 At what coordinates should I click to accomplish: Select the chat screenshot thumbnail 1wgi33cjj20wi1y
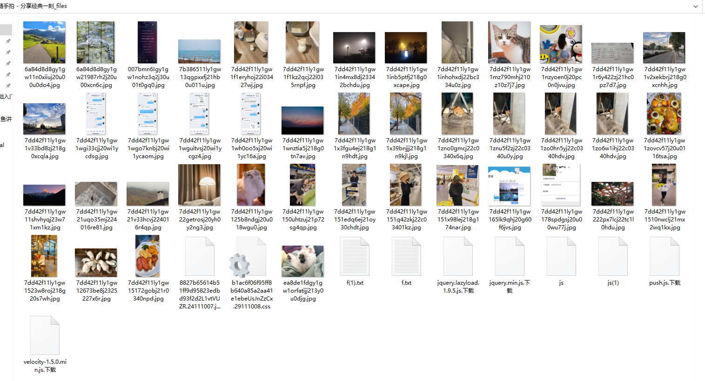(96, 114)
